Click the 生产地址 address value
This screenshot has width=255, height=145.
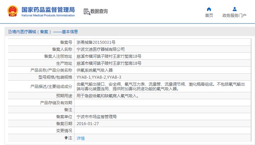(109, 63)
